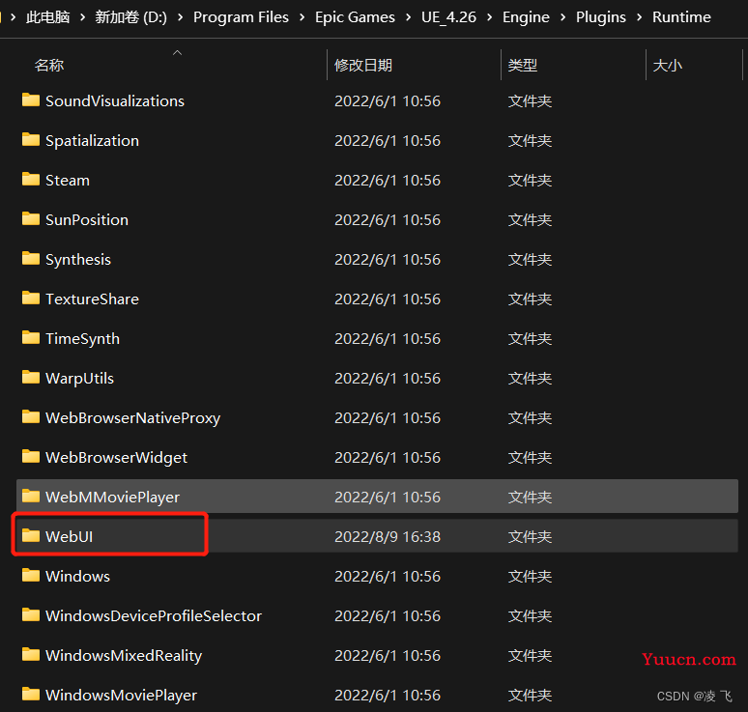
Task: Click the WebBrowserWidget folder icon
Action: pos(31,456)
